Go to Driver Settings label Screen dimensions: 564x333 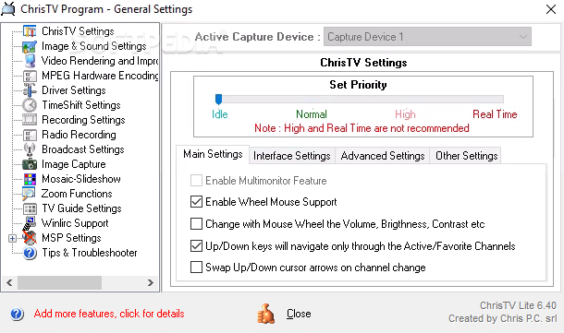[74, 90]
